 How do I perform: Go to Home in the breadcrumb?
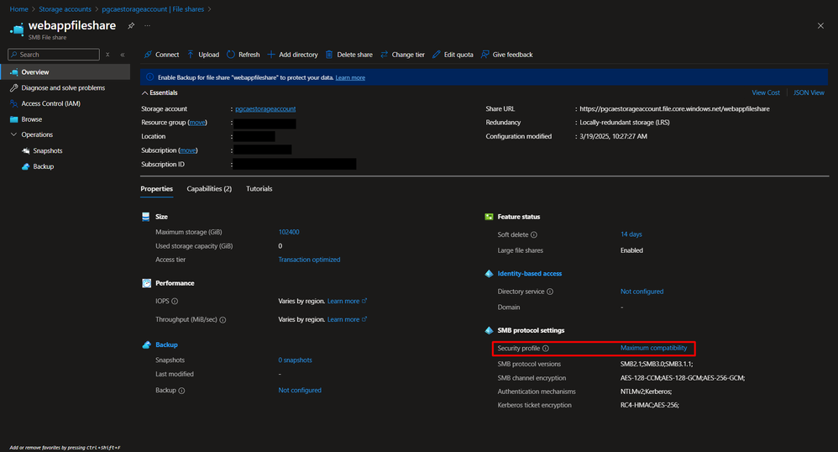click(x=18, y=9)
